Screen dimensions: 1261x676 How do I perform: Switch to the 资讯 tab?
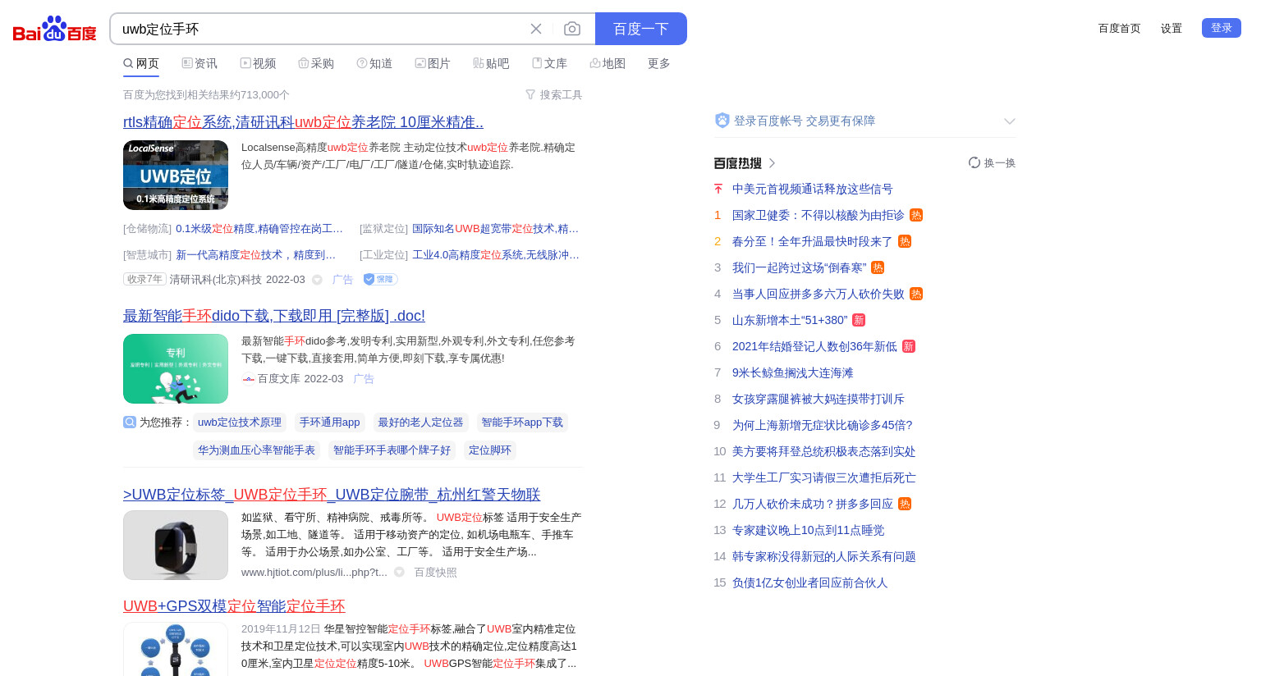(199, 63)
